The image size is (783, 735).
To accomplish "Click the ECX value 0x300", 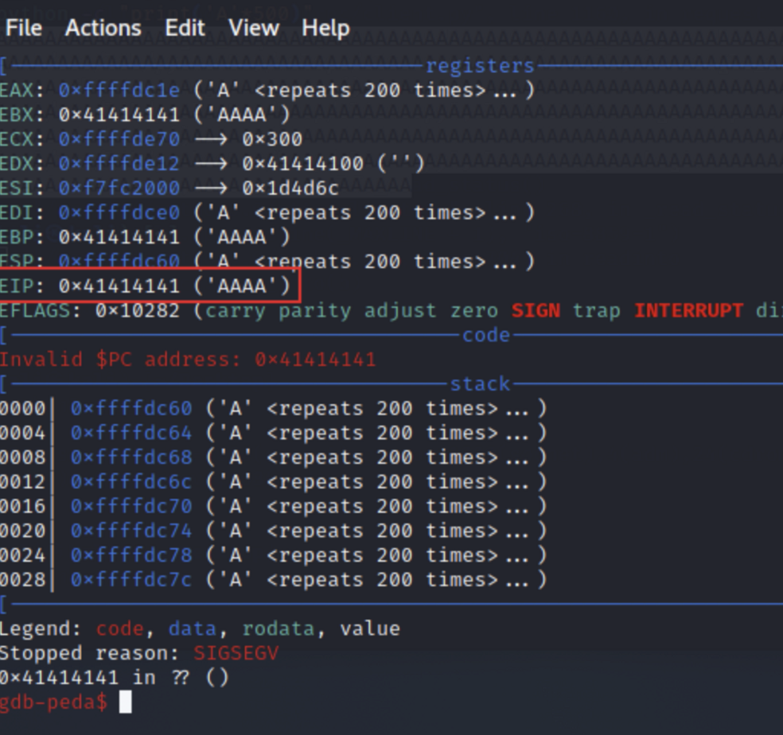I will tap(272, 139).
